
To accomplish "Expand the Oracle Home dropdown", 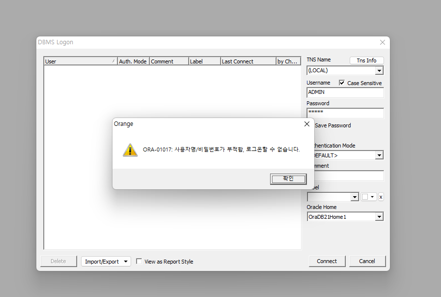I will (379, 217).
